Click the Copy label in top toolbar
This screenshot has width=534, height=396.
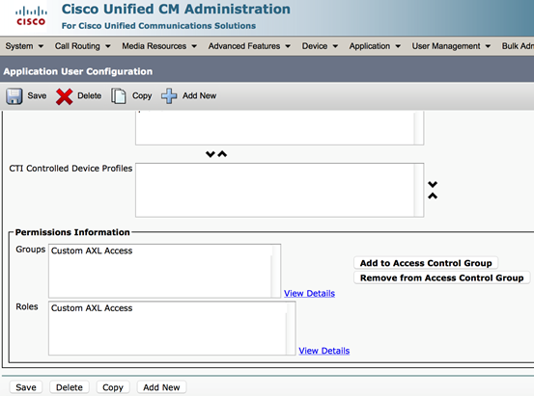point(142,96)
